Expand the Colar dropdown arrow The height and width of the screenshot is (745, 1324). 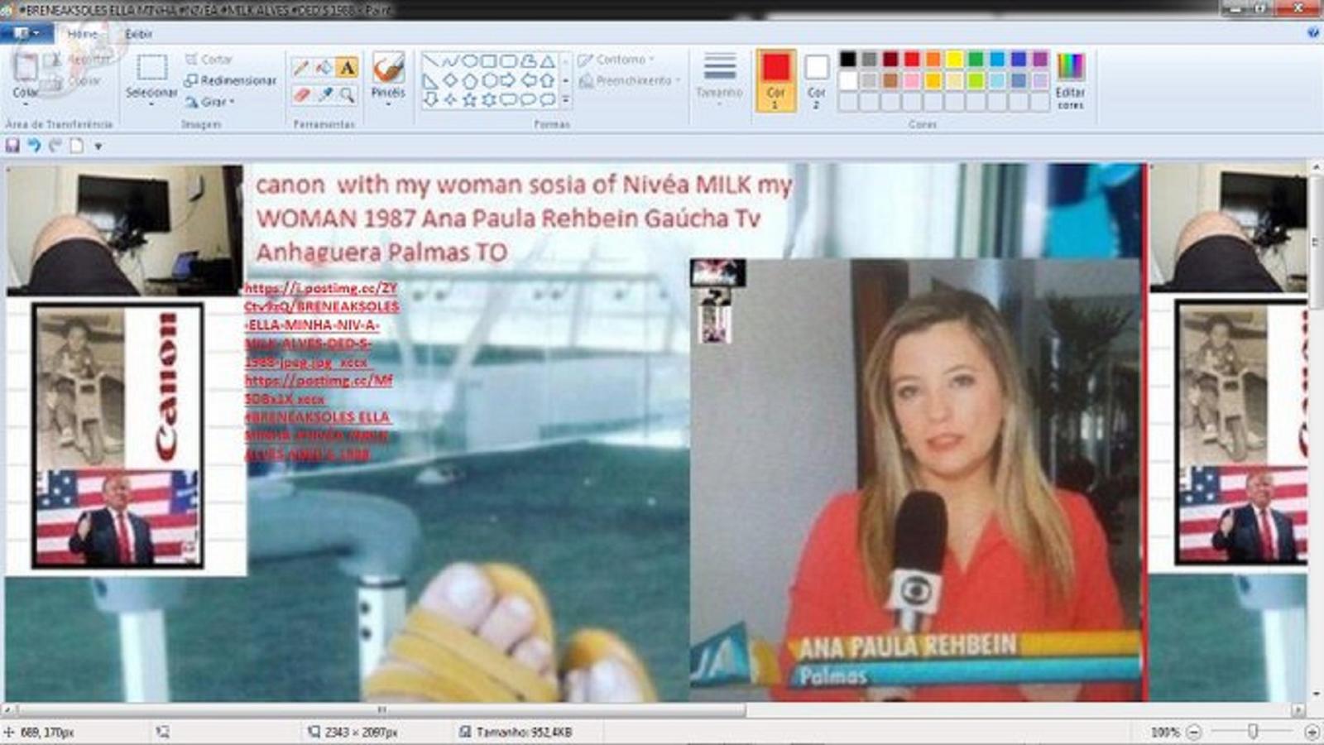pyautogui.click(x=26, y=104)
